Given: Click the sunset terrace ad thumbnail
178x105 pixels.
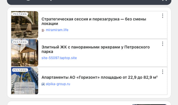Looking at the screenshot, I should click(x=25, y=53).
